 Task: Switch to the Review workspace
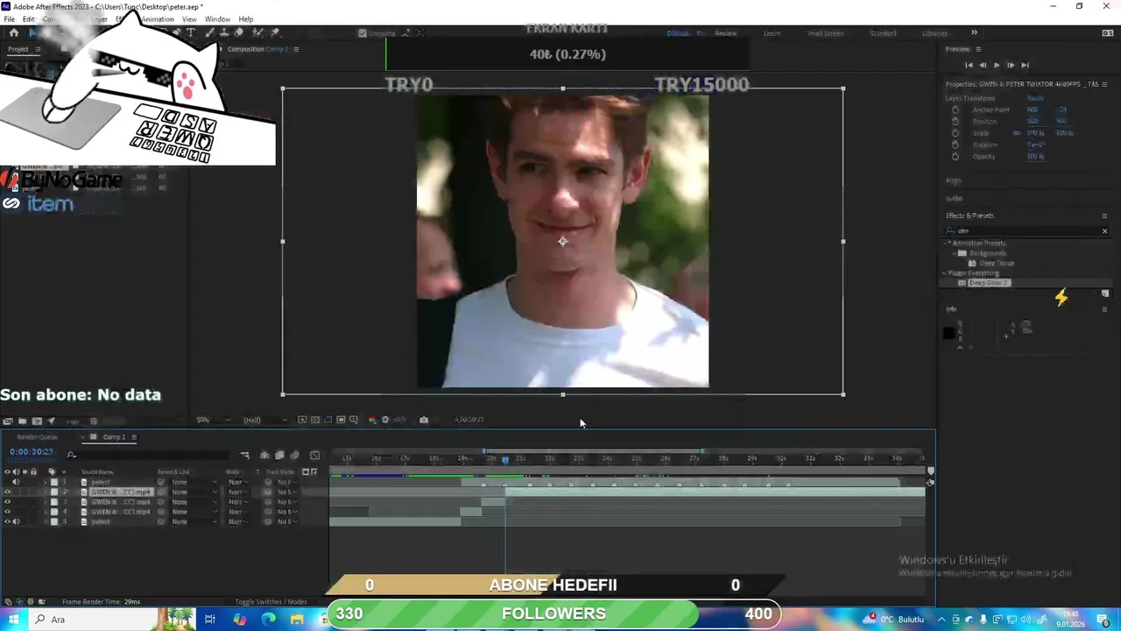(x=725, y=33)
